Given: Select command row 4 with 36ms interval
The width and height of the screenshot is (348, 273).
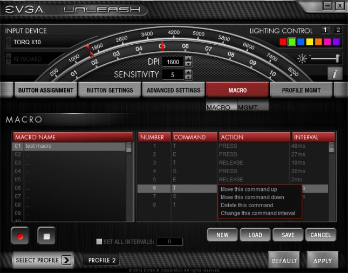Looking at the screenshot, I should click(x=233, y=172).
